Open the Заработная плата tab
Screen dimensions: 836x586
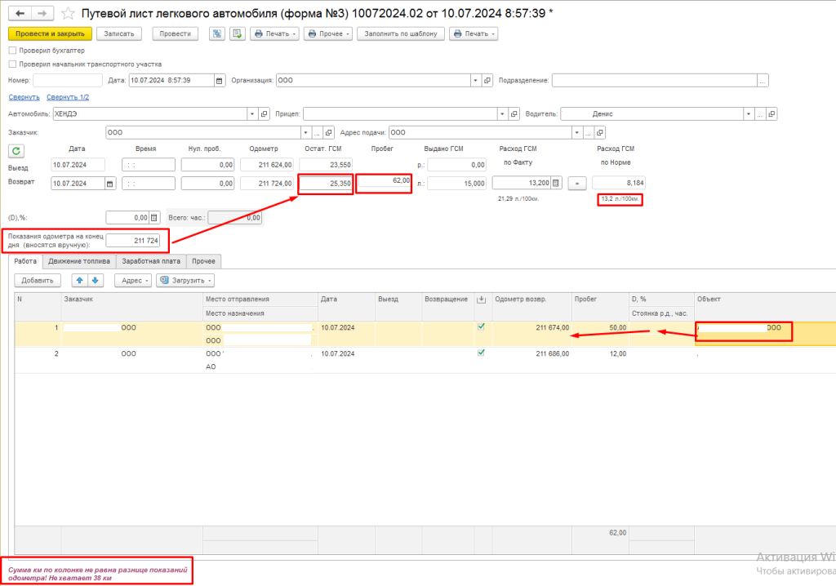tap(151, 261)
